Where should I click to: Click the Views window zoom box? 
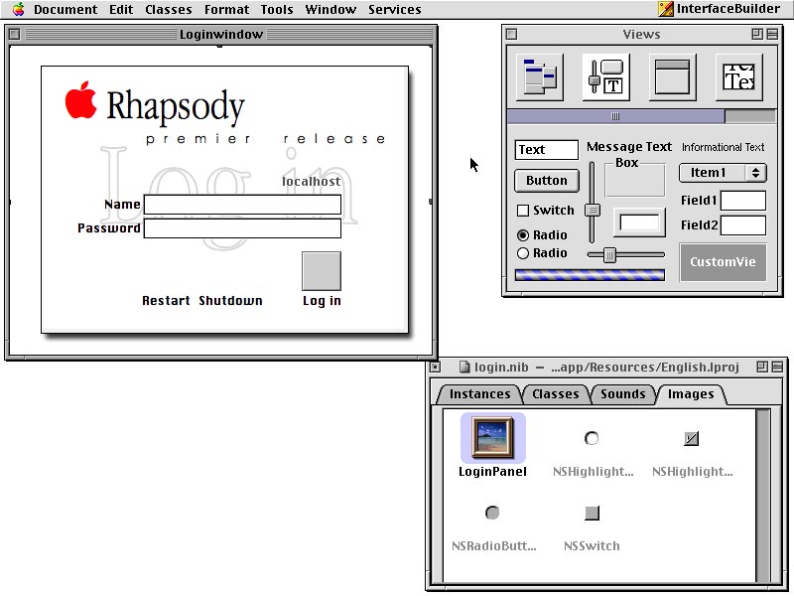point(757,34)
